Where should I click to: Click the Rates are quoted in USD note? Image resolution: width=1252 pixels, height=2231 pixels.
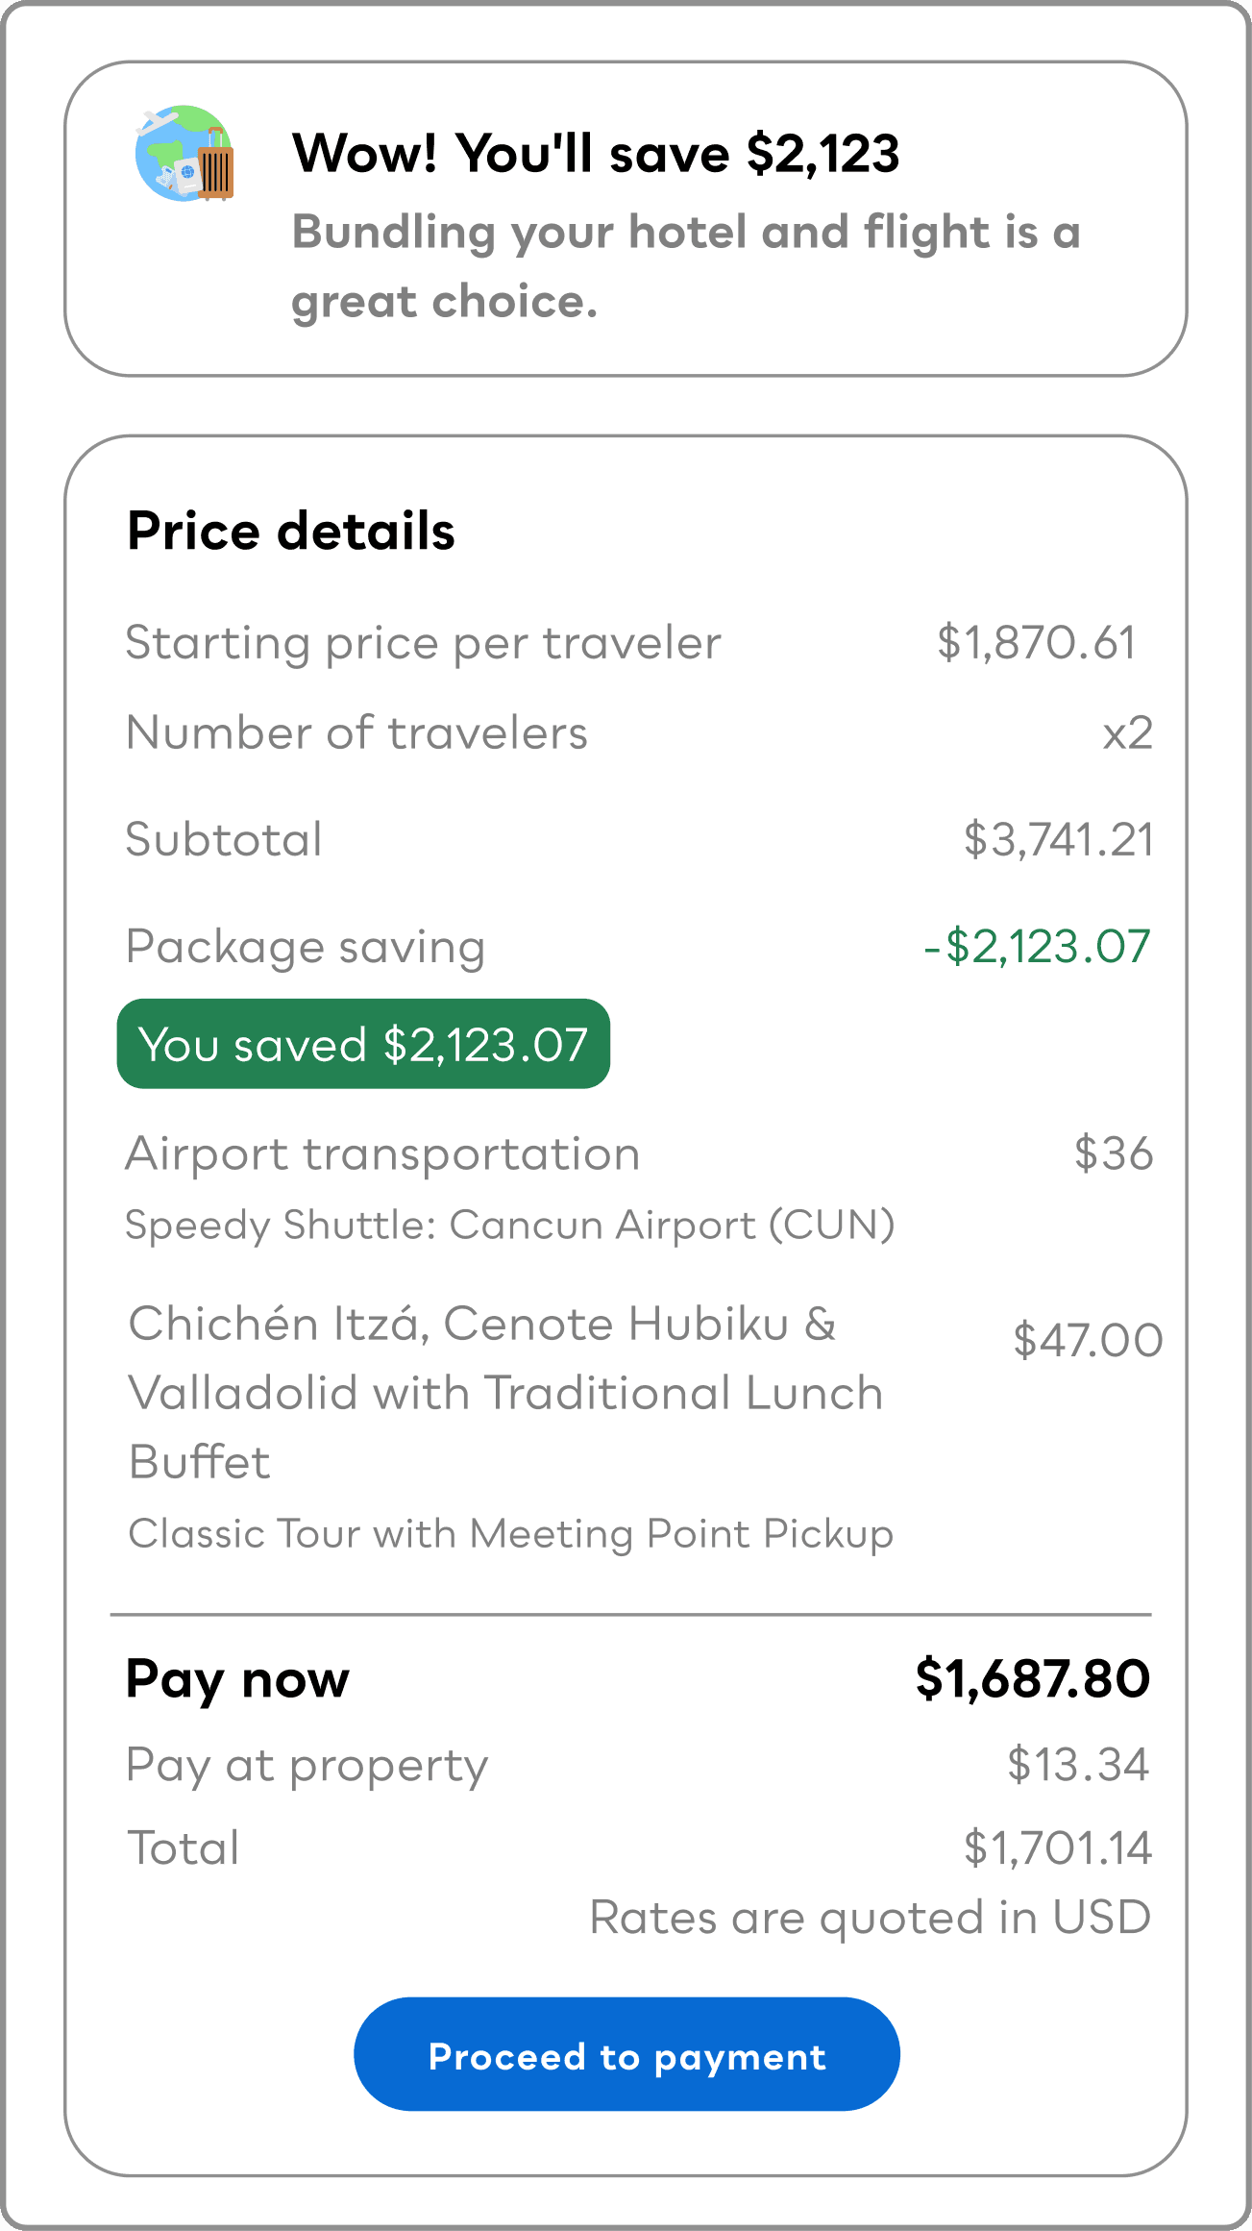870,1918
